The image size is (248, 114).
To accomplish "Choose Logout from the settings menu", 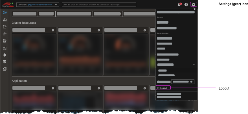I will coord(163,88).
